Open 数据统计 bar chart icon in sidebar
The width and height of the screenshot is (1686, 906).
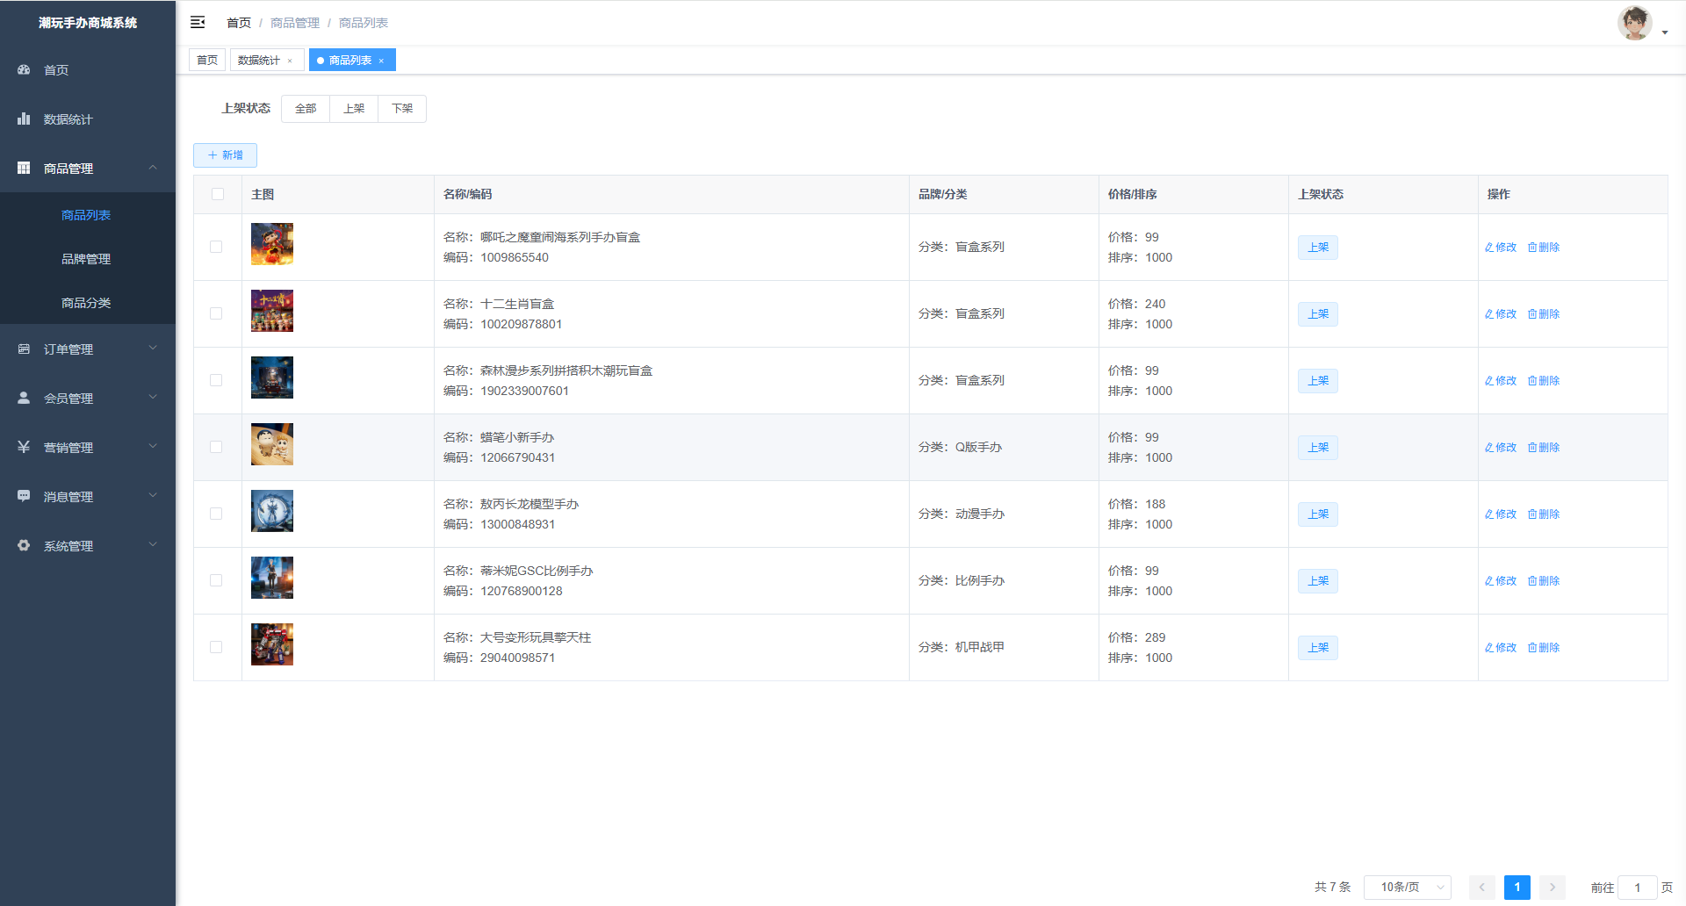(24, 119)
